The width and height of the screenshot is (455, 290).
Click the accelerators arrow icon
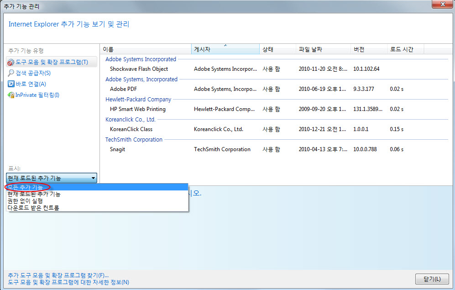(x=11, y=84)
